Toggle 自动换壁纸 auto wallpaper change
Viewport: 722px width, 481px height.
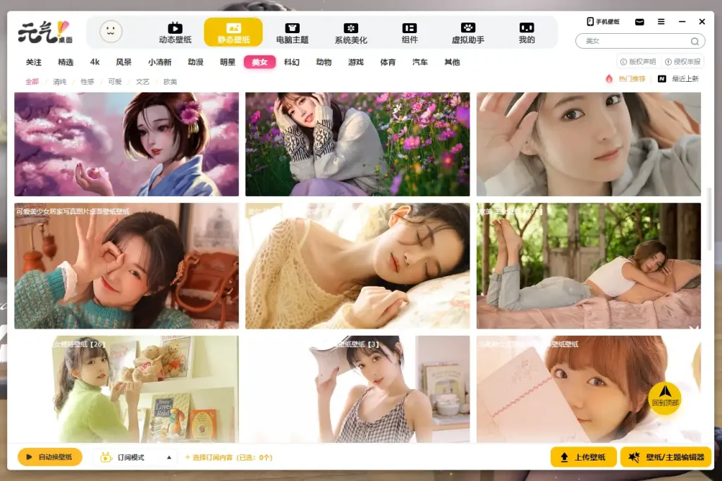pyautogui.click(x=49, y=457)
